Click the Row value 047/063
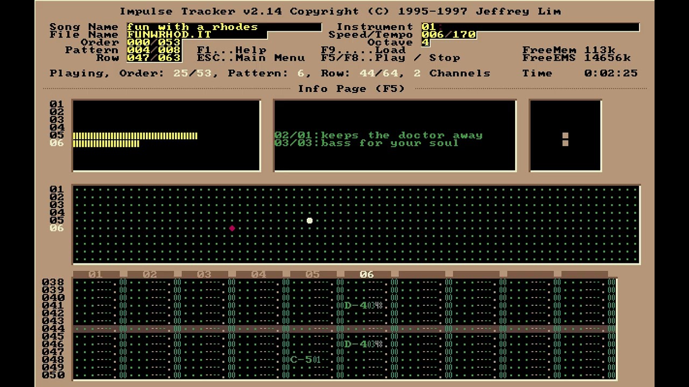This screenshot has height=387, width=689. tap(153, 58)
